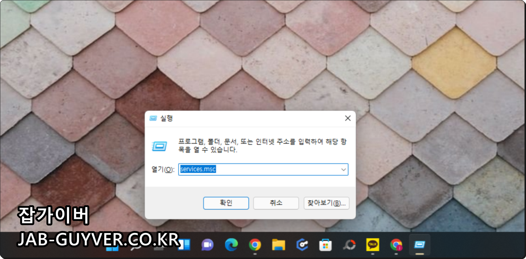Click the 취소 button in Run dialog
This screenshot has height=259, width=526.
[276, 203]
